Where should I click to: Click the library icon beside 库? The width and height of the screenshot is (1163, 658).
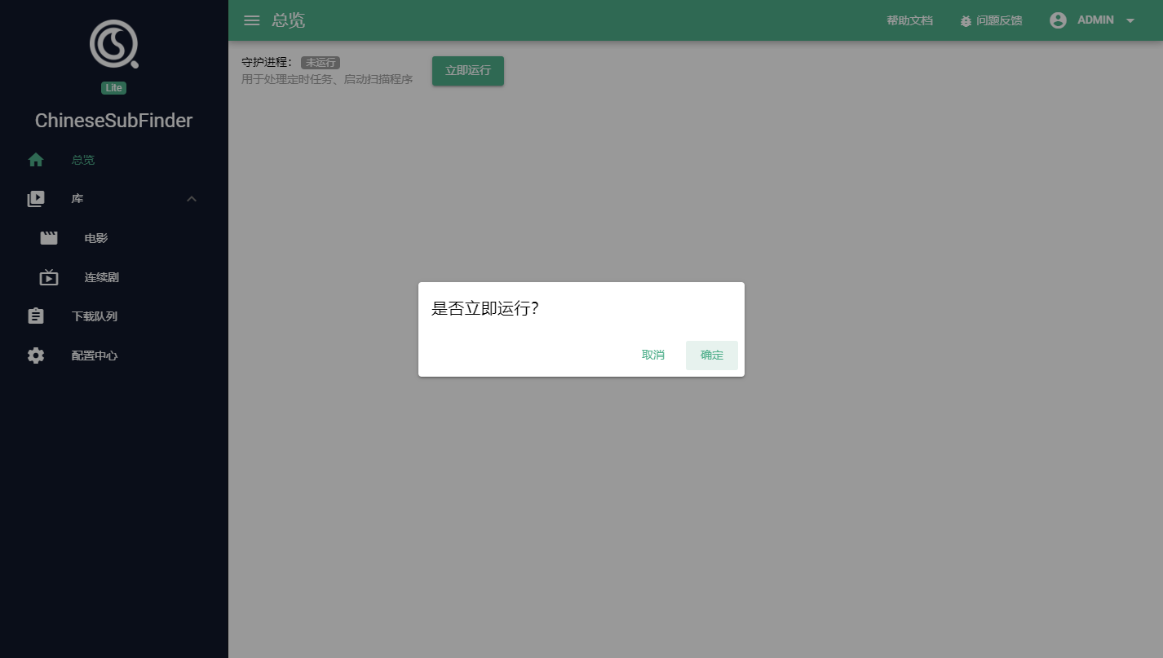click(x=36, y=199)
